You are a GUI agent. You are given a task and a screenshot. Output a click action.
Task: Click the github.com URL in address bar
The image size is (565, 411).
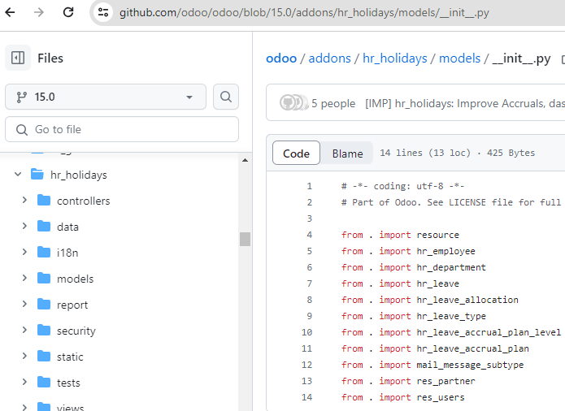click(x=304, y=13)
